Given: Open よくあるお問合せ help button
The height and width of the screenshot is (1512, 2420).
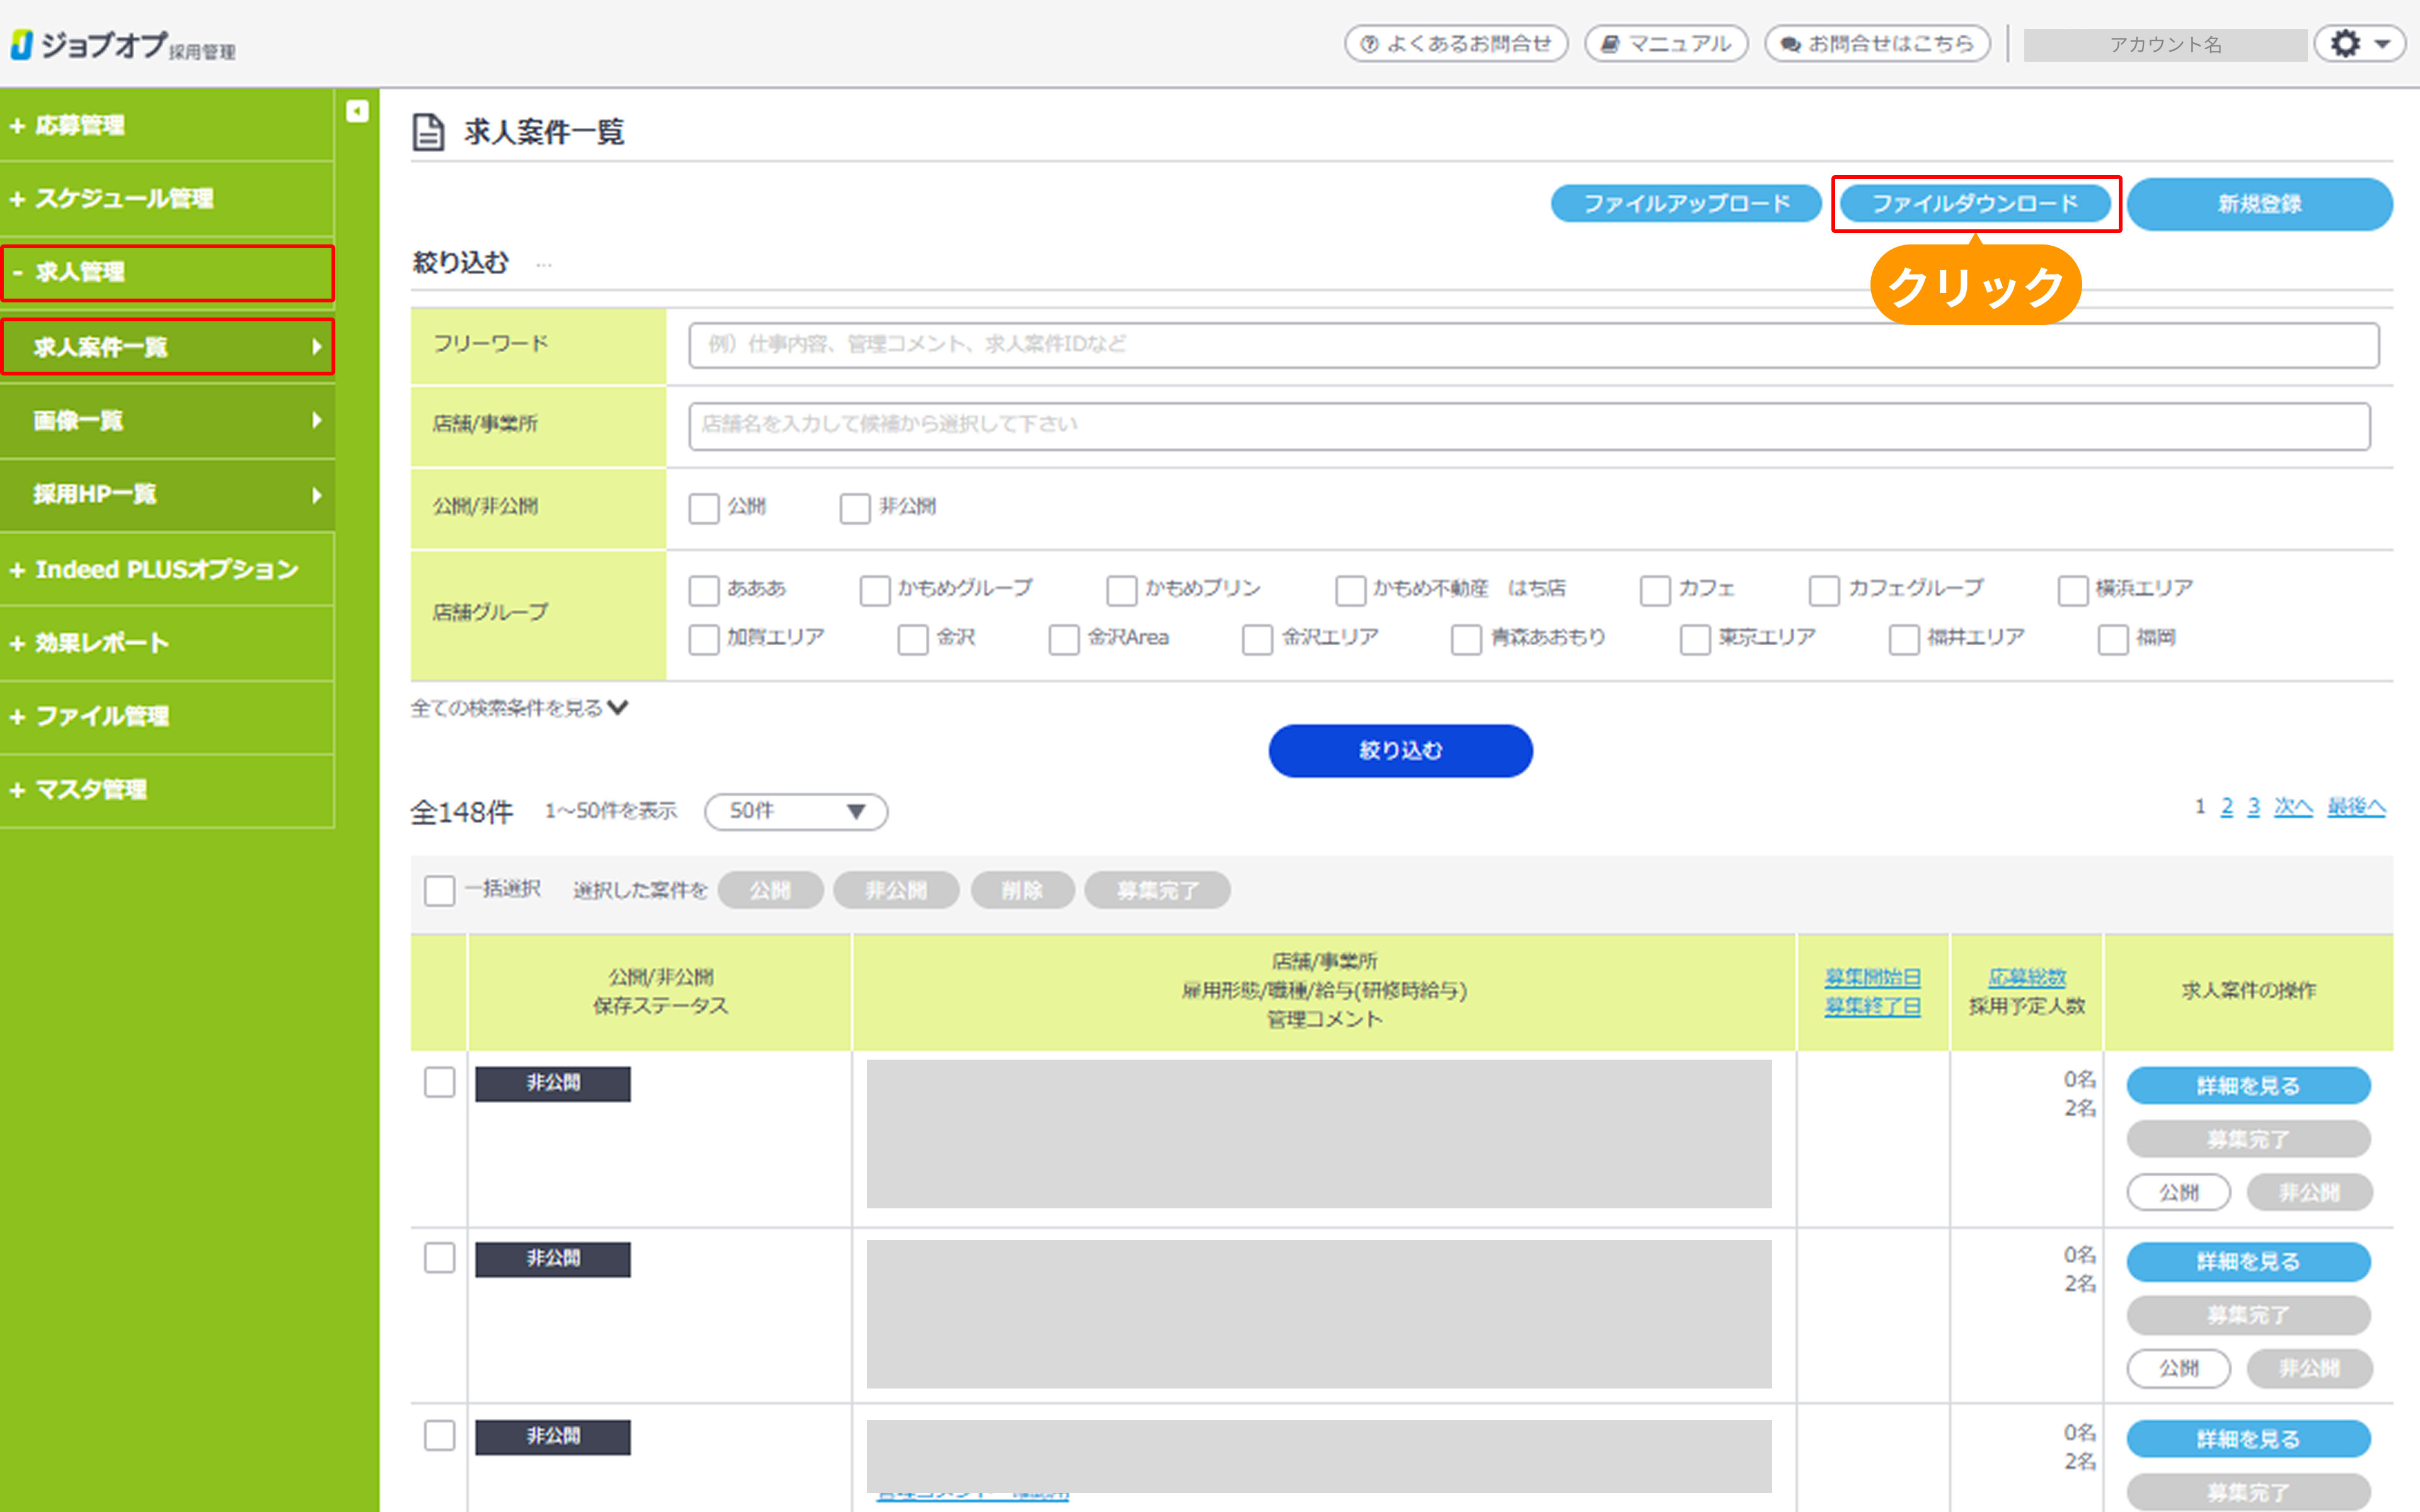Looking at the screenshot, I should (x=1456, y=44).
